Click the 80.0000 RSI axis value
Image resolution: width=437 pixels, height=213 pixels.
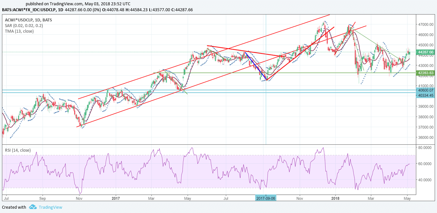(425, 148)
